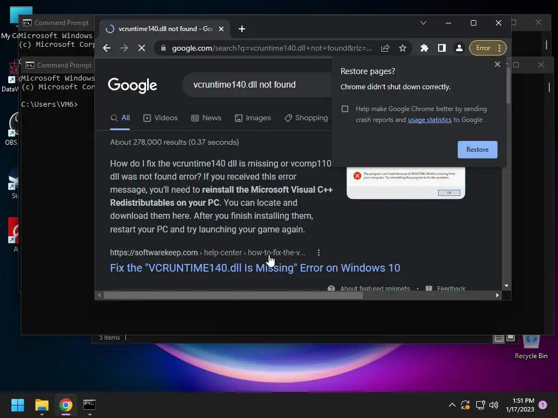The height and width of the screenshot is (418, 558).
Task: Open the softwarekeep.com URL breadcrumb
Action: [x=208, y=253]
